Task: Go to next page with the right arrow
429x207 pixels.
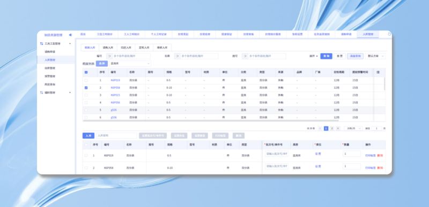Action: 338,128
